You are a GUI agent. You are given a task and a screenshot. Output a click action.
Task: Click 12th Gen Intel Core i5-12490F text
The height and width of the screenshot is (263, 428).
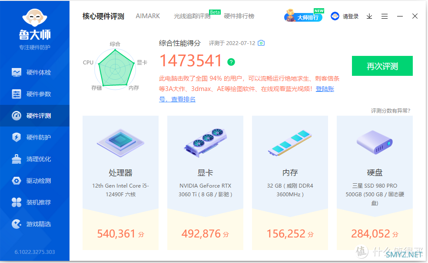pos(121,190)
